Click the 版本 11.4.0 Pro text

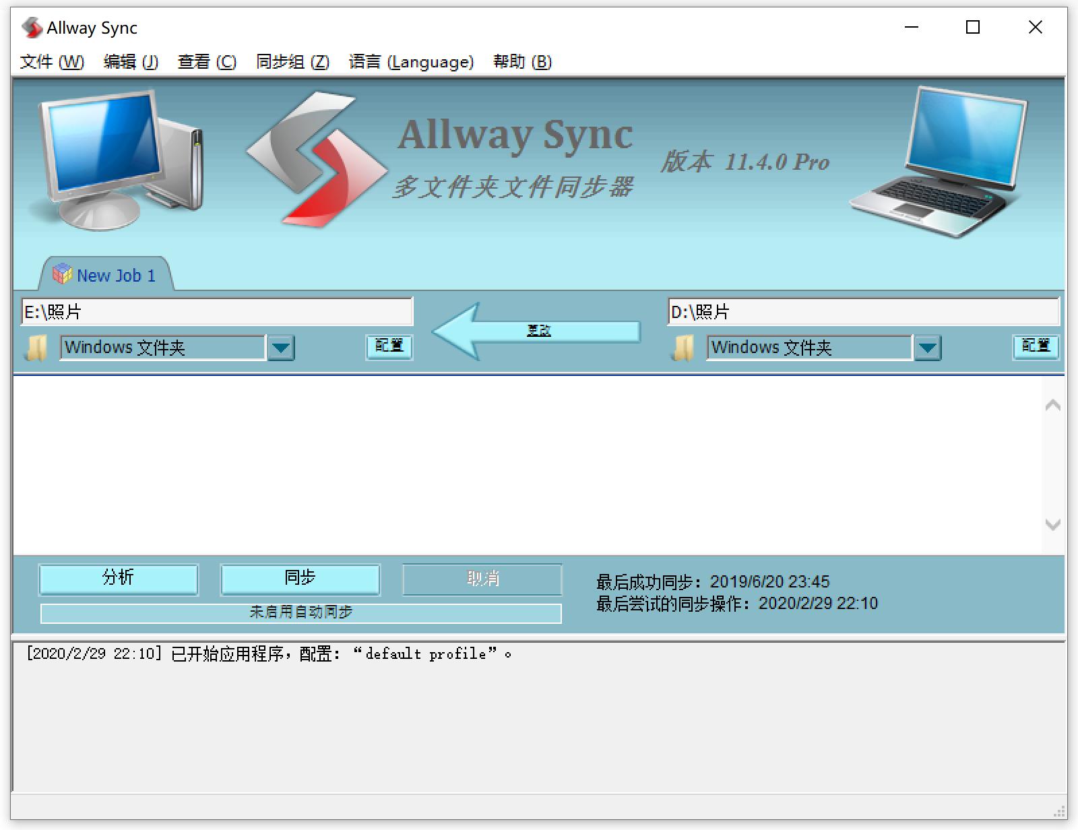click(x=744, y=162)
